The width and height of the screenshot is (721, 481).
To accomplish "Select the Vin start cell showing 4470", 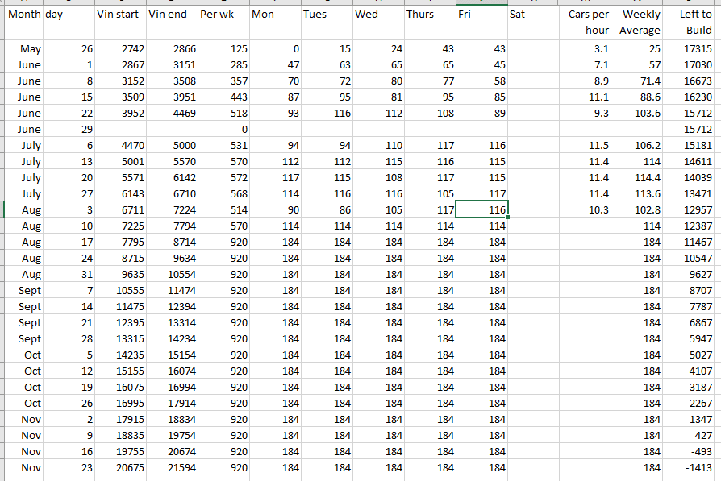I will tap(119, 146).
